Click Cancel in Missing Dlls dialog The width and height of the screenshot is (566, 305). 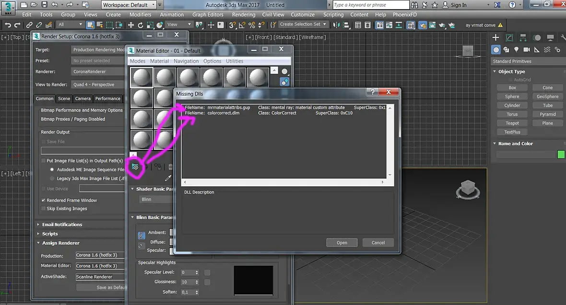click(x=378, y=243)
